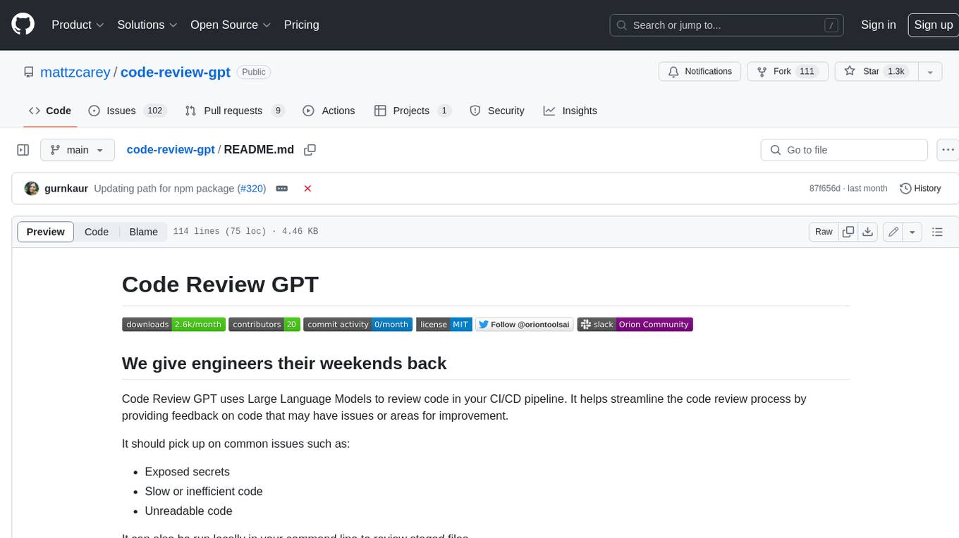Switch to the Code source view
Viewport: 959px width, 538px height.
click(x=97, y=232)
